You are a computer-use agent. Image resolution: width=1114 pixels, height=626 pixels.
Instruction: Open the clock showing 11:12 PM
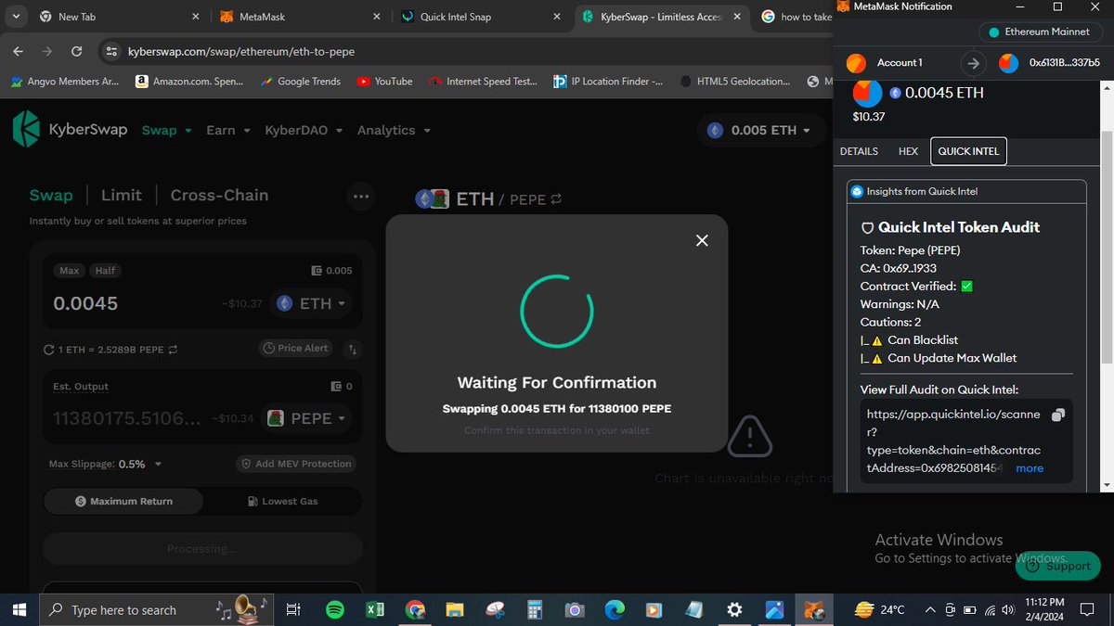[1046, 609]
